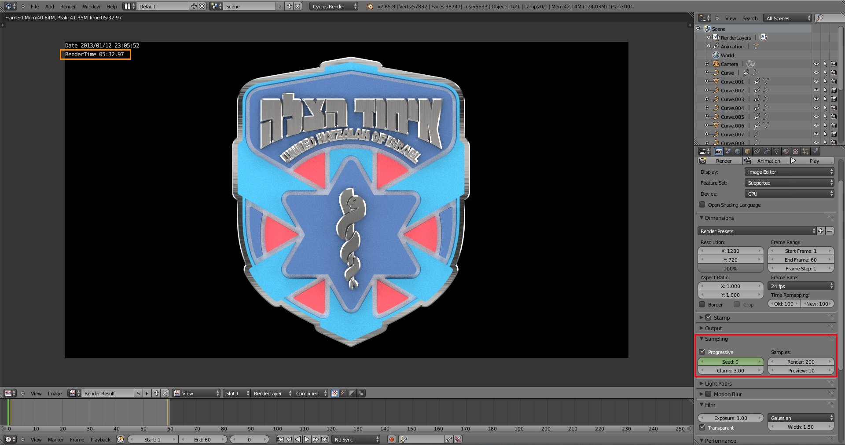Click the Scene icon in the outliner
Screen dimensions: 845x445
click(708, 29)
